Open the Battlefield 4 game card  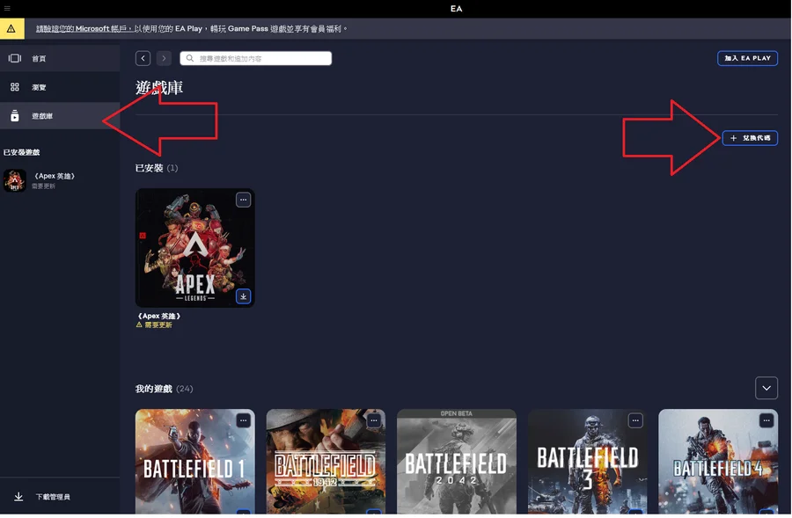point(718,462)
